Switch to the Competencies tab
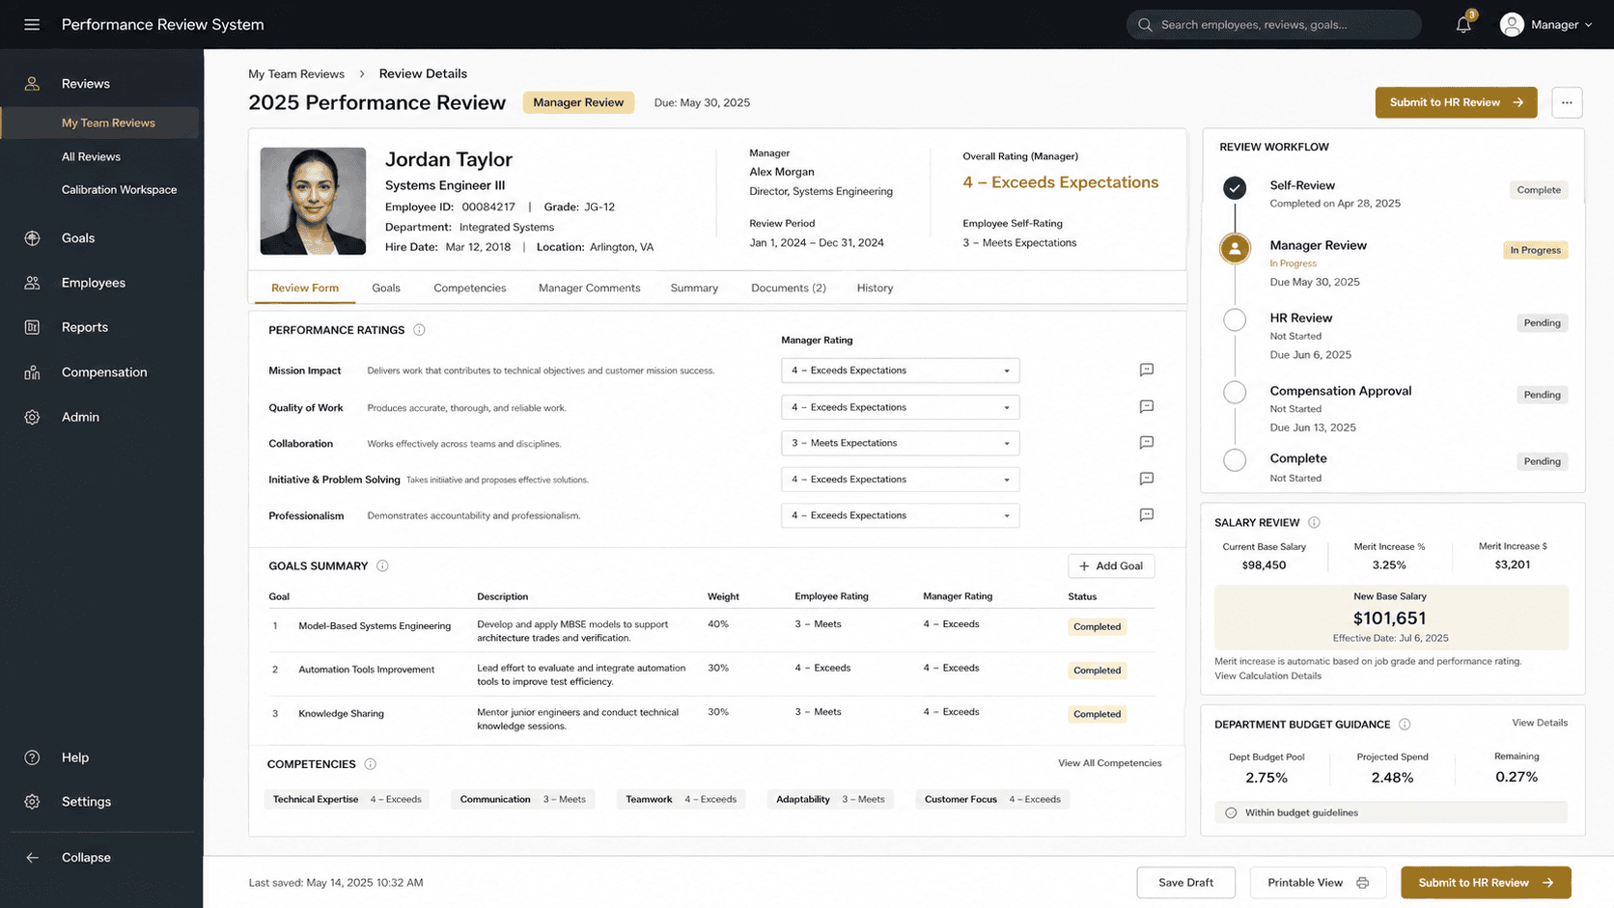This screenshot has width=1614, height=908. pos(470,288)
